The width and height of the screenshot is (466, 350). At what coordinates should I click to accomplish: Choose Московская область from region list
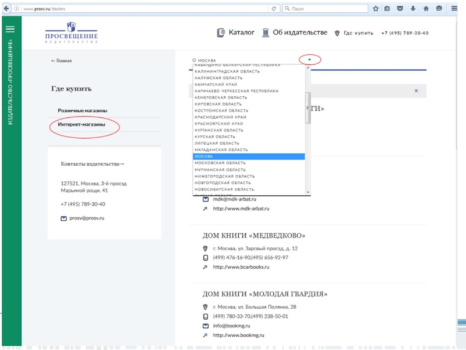click(x=249, y=163)
